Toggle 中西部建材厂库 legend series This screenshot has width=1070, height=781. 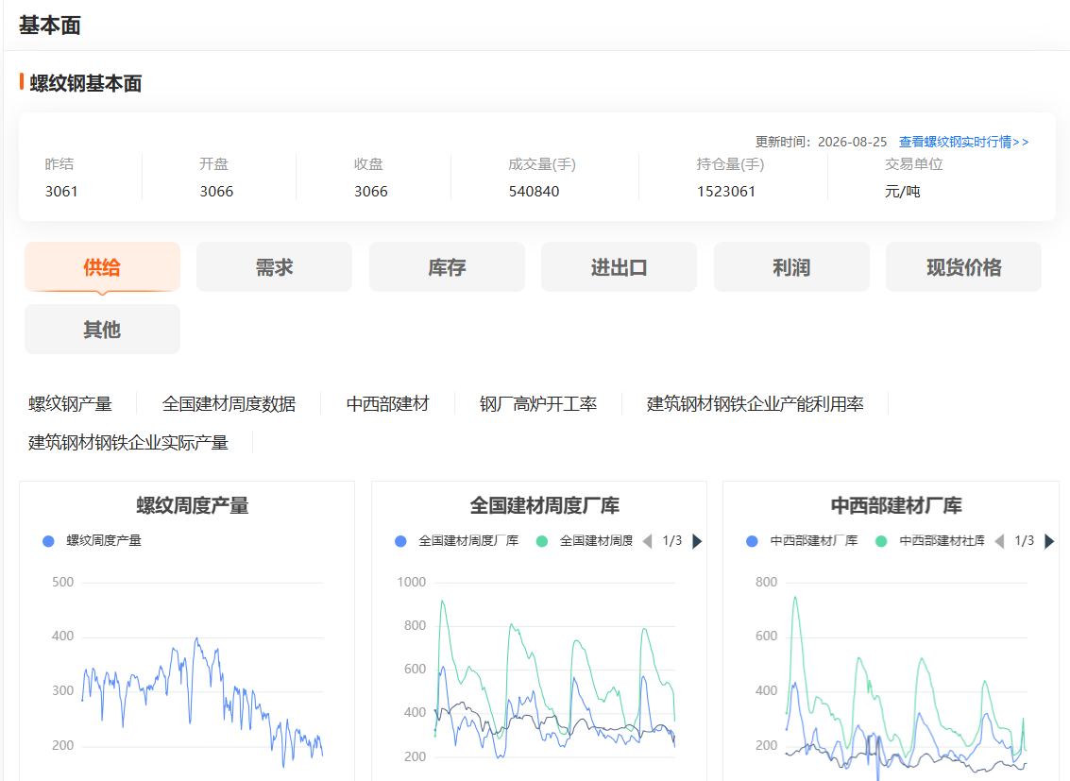pos(802,541)
